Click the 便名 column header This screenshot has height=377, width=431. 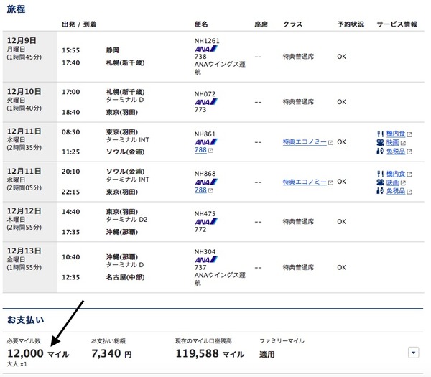[x=201, y=24]
